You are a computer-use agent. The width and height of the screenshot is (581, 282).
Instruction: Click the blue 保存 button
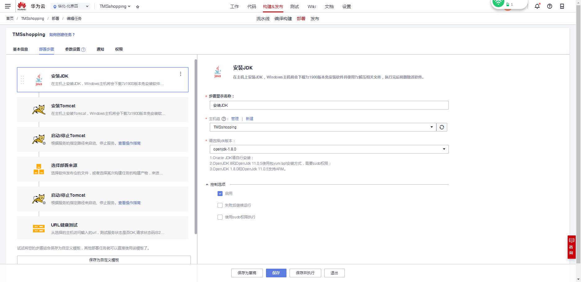click(276, 273)
